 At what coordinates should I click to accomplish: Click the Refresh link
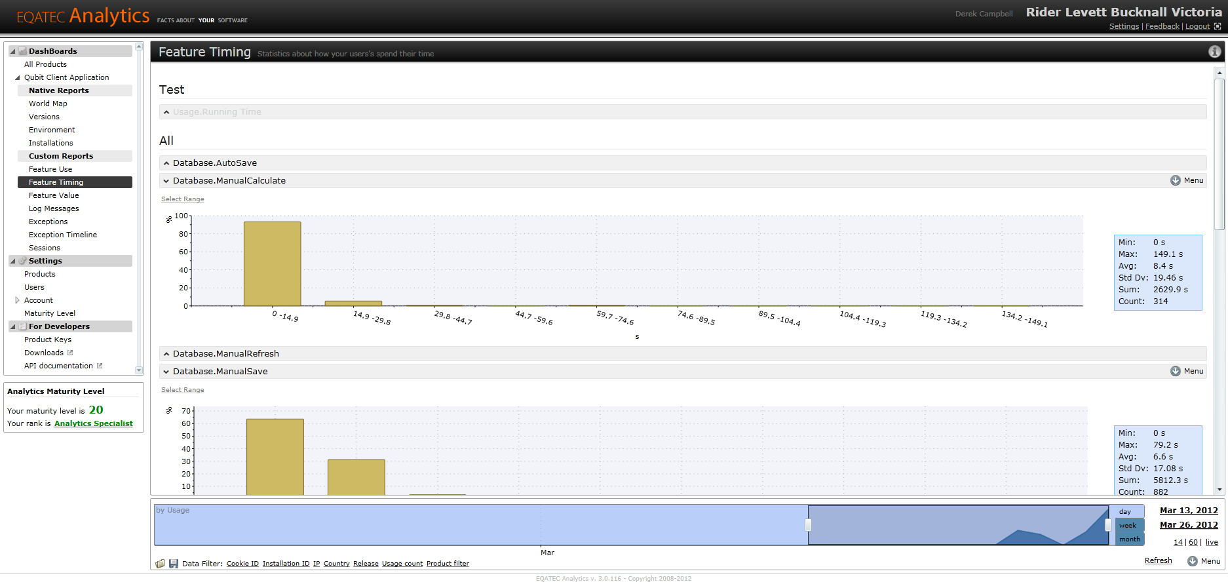(x=1158, y=560)
